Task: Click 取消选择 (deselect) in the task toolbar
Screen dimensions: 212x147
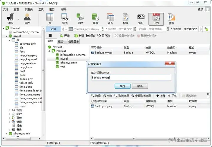Action: [121, 96]
